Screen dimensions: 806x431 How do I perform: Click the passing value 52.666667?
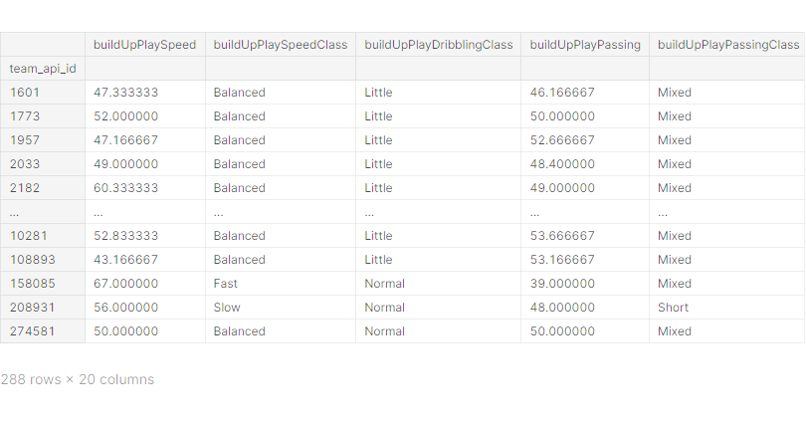pos(562,140)
